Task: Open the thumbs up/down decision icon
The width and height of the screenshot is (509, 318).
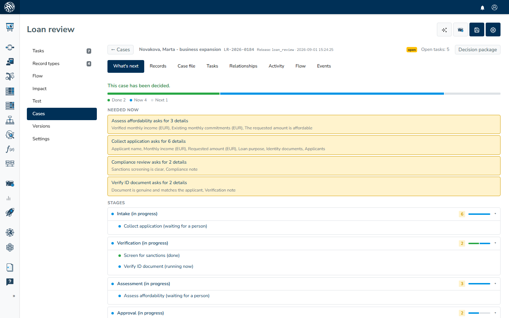Action: (10, 76)
